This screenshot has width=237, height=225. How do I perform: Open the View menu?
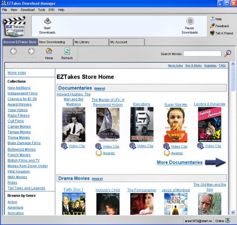pos(14,10)
